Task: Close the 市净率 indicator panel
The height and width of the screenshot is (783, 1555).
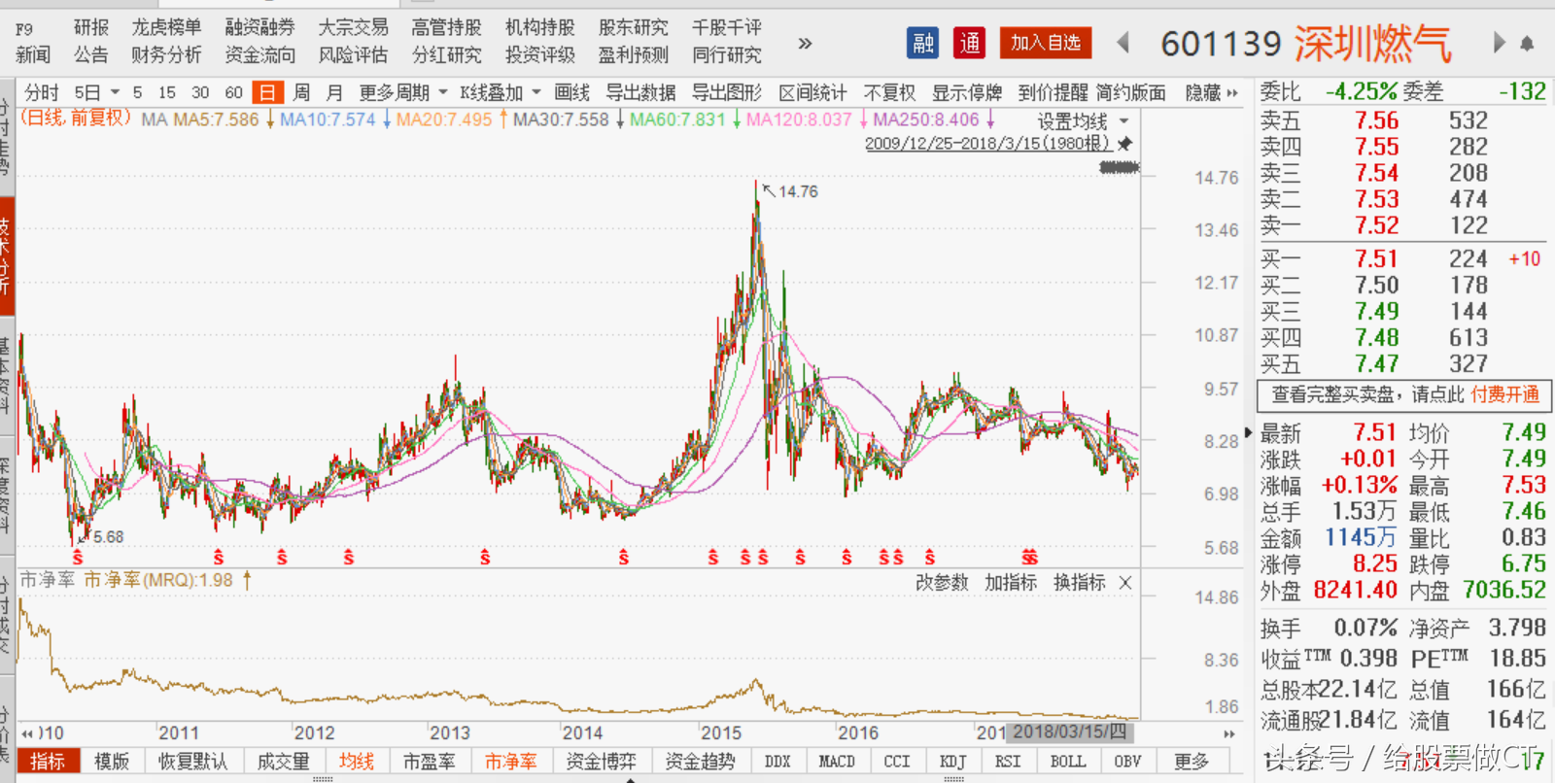Action: pyautogui.click(x=1125, y=583)
